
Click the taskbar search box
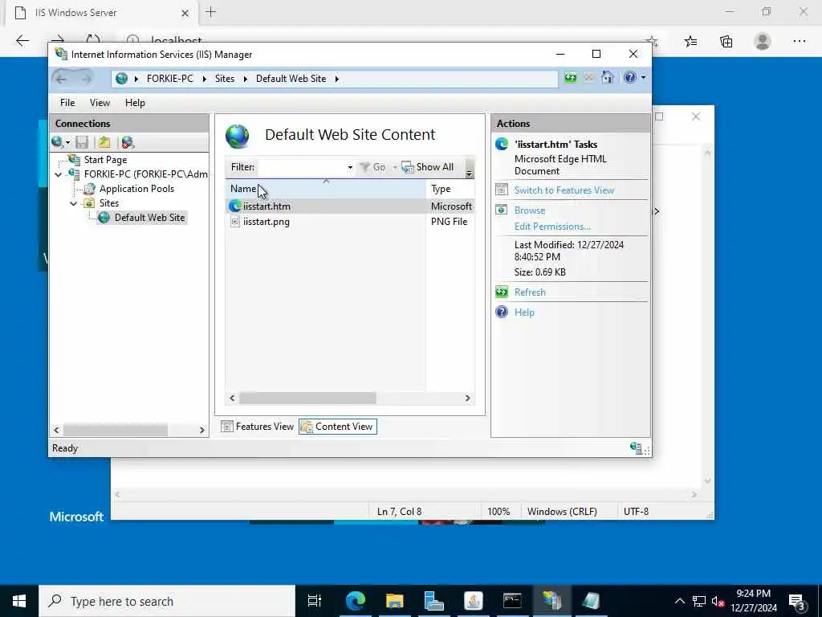click(167, 601)
